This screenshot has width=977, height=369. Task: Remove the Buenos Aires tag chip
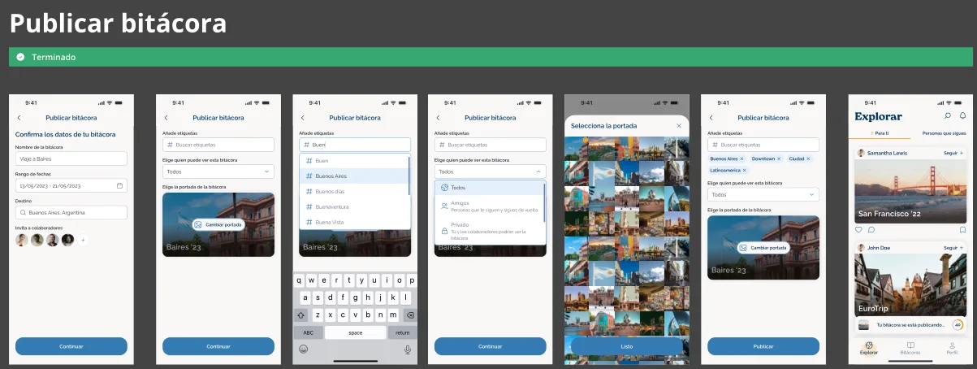coord(742,158)
